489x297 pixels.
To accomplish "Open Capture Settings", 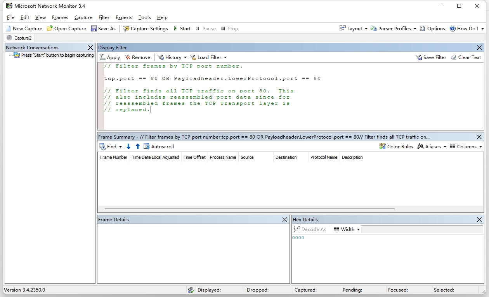I will (x=146, y=28).
